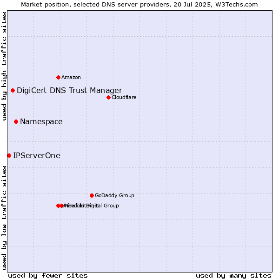Click the Cloudflare red data point
Image resolution: width=279 pixels, height=279 pixels.
coord(108,98)
